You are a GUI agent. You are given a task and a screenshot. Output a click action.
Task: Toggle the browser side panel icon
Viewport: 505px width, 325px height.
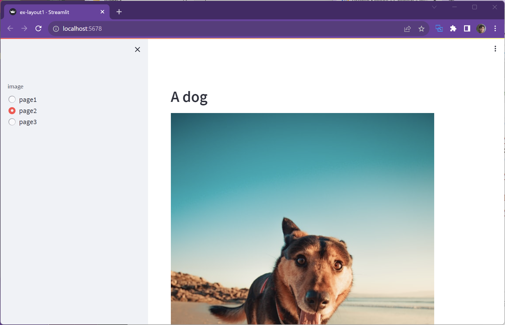tap(467, 28)
